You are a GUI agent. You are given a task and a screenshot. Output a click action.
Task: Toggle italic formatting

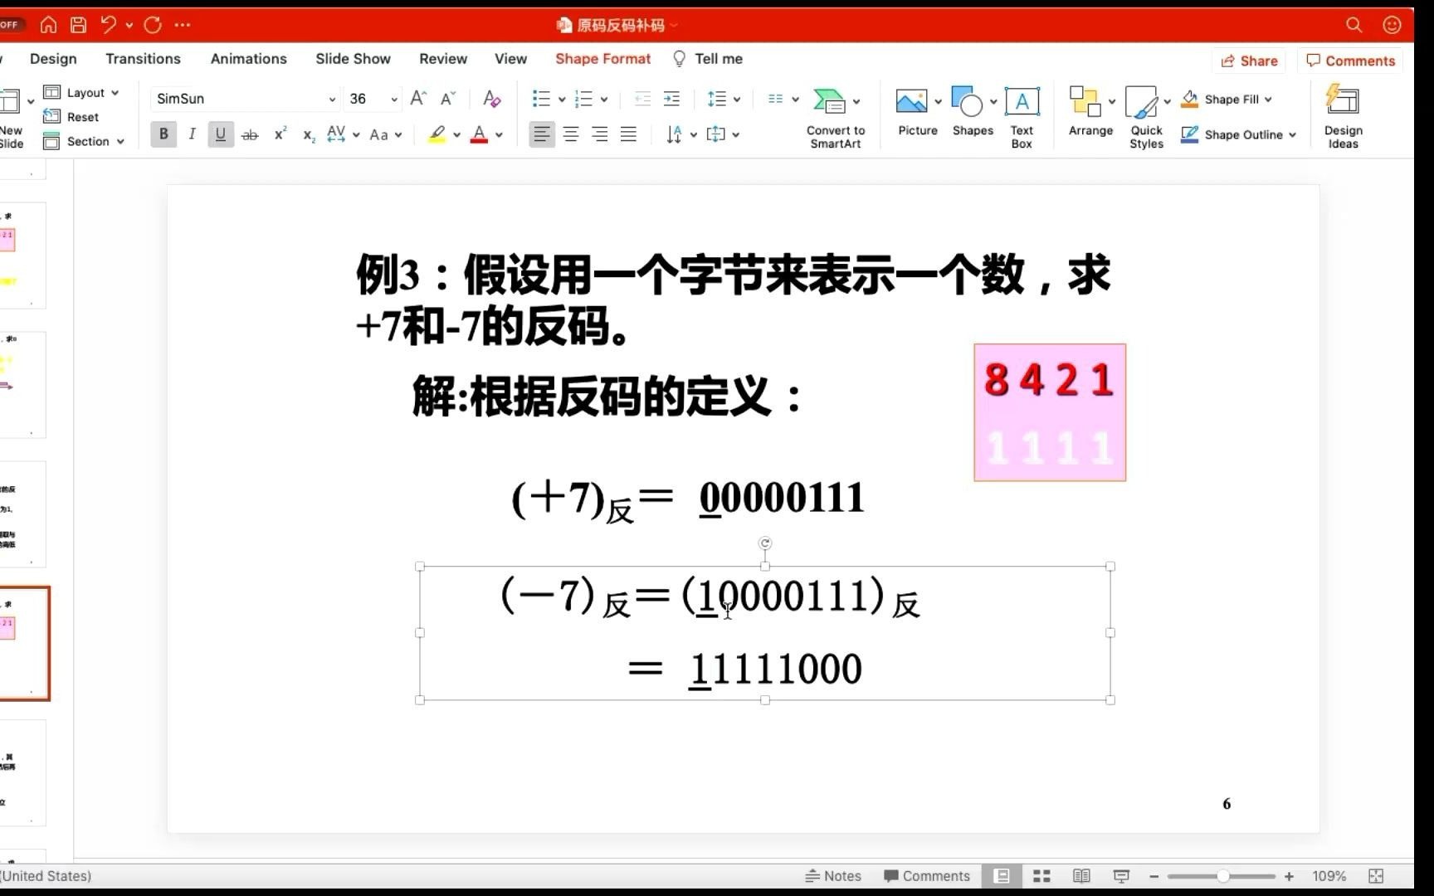pos(192,134)
